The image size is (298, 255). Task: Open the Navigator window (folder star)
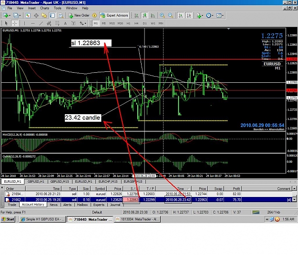pyautogui.click(x=44, y=16)
